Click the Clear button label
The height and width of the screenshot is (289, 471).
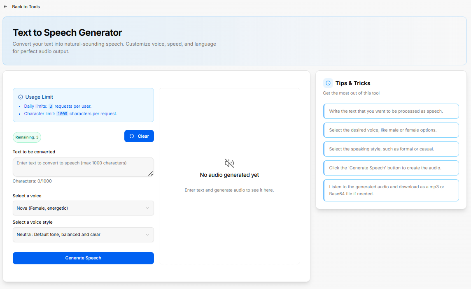[x=143, y=136]
